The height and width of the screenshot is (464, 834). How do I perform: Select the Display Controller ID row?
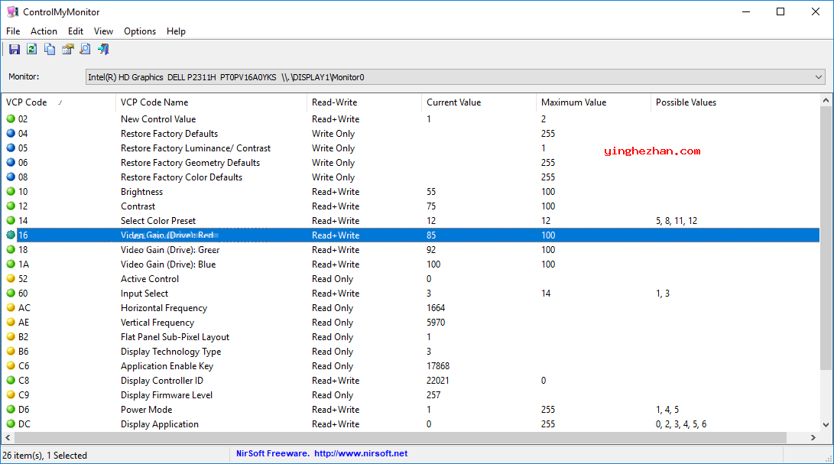[x=411, y=381]
